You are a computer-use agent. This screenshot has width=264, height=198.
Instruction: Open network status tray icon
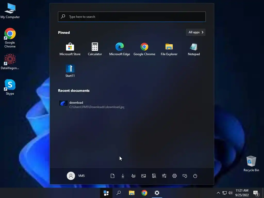coord(225,193)
